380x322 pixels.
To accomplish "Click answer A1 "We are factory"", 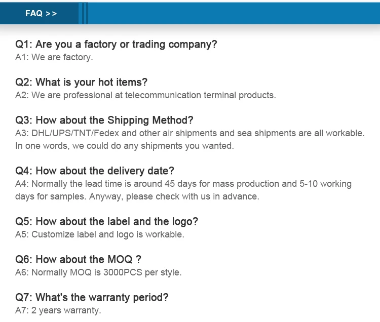I will 54,57.
